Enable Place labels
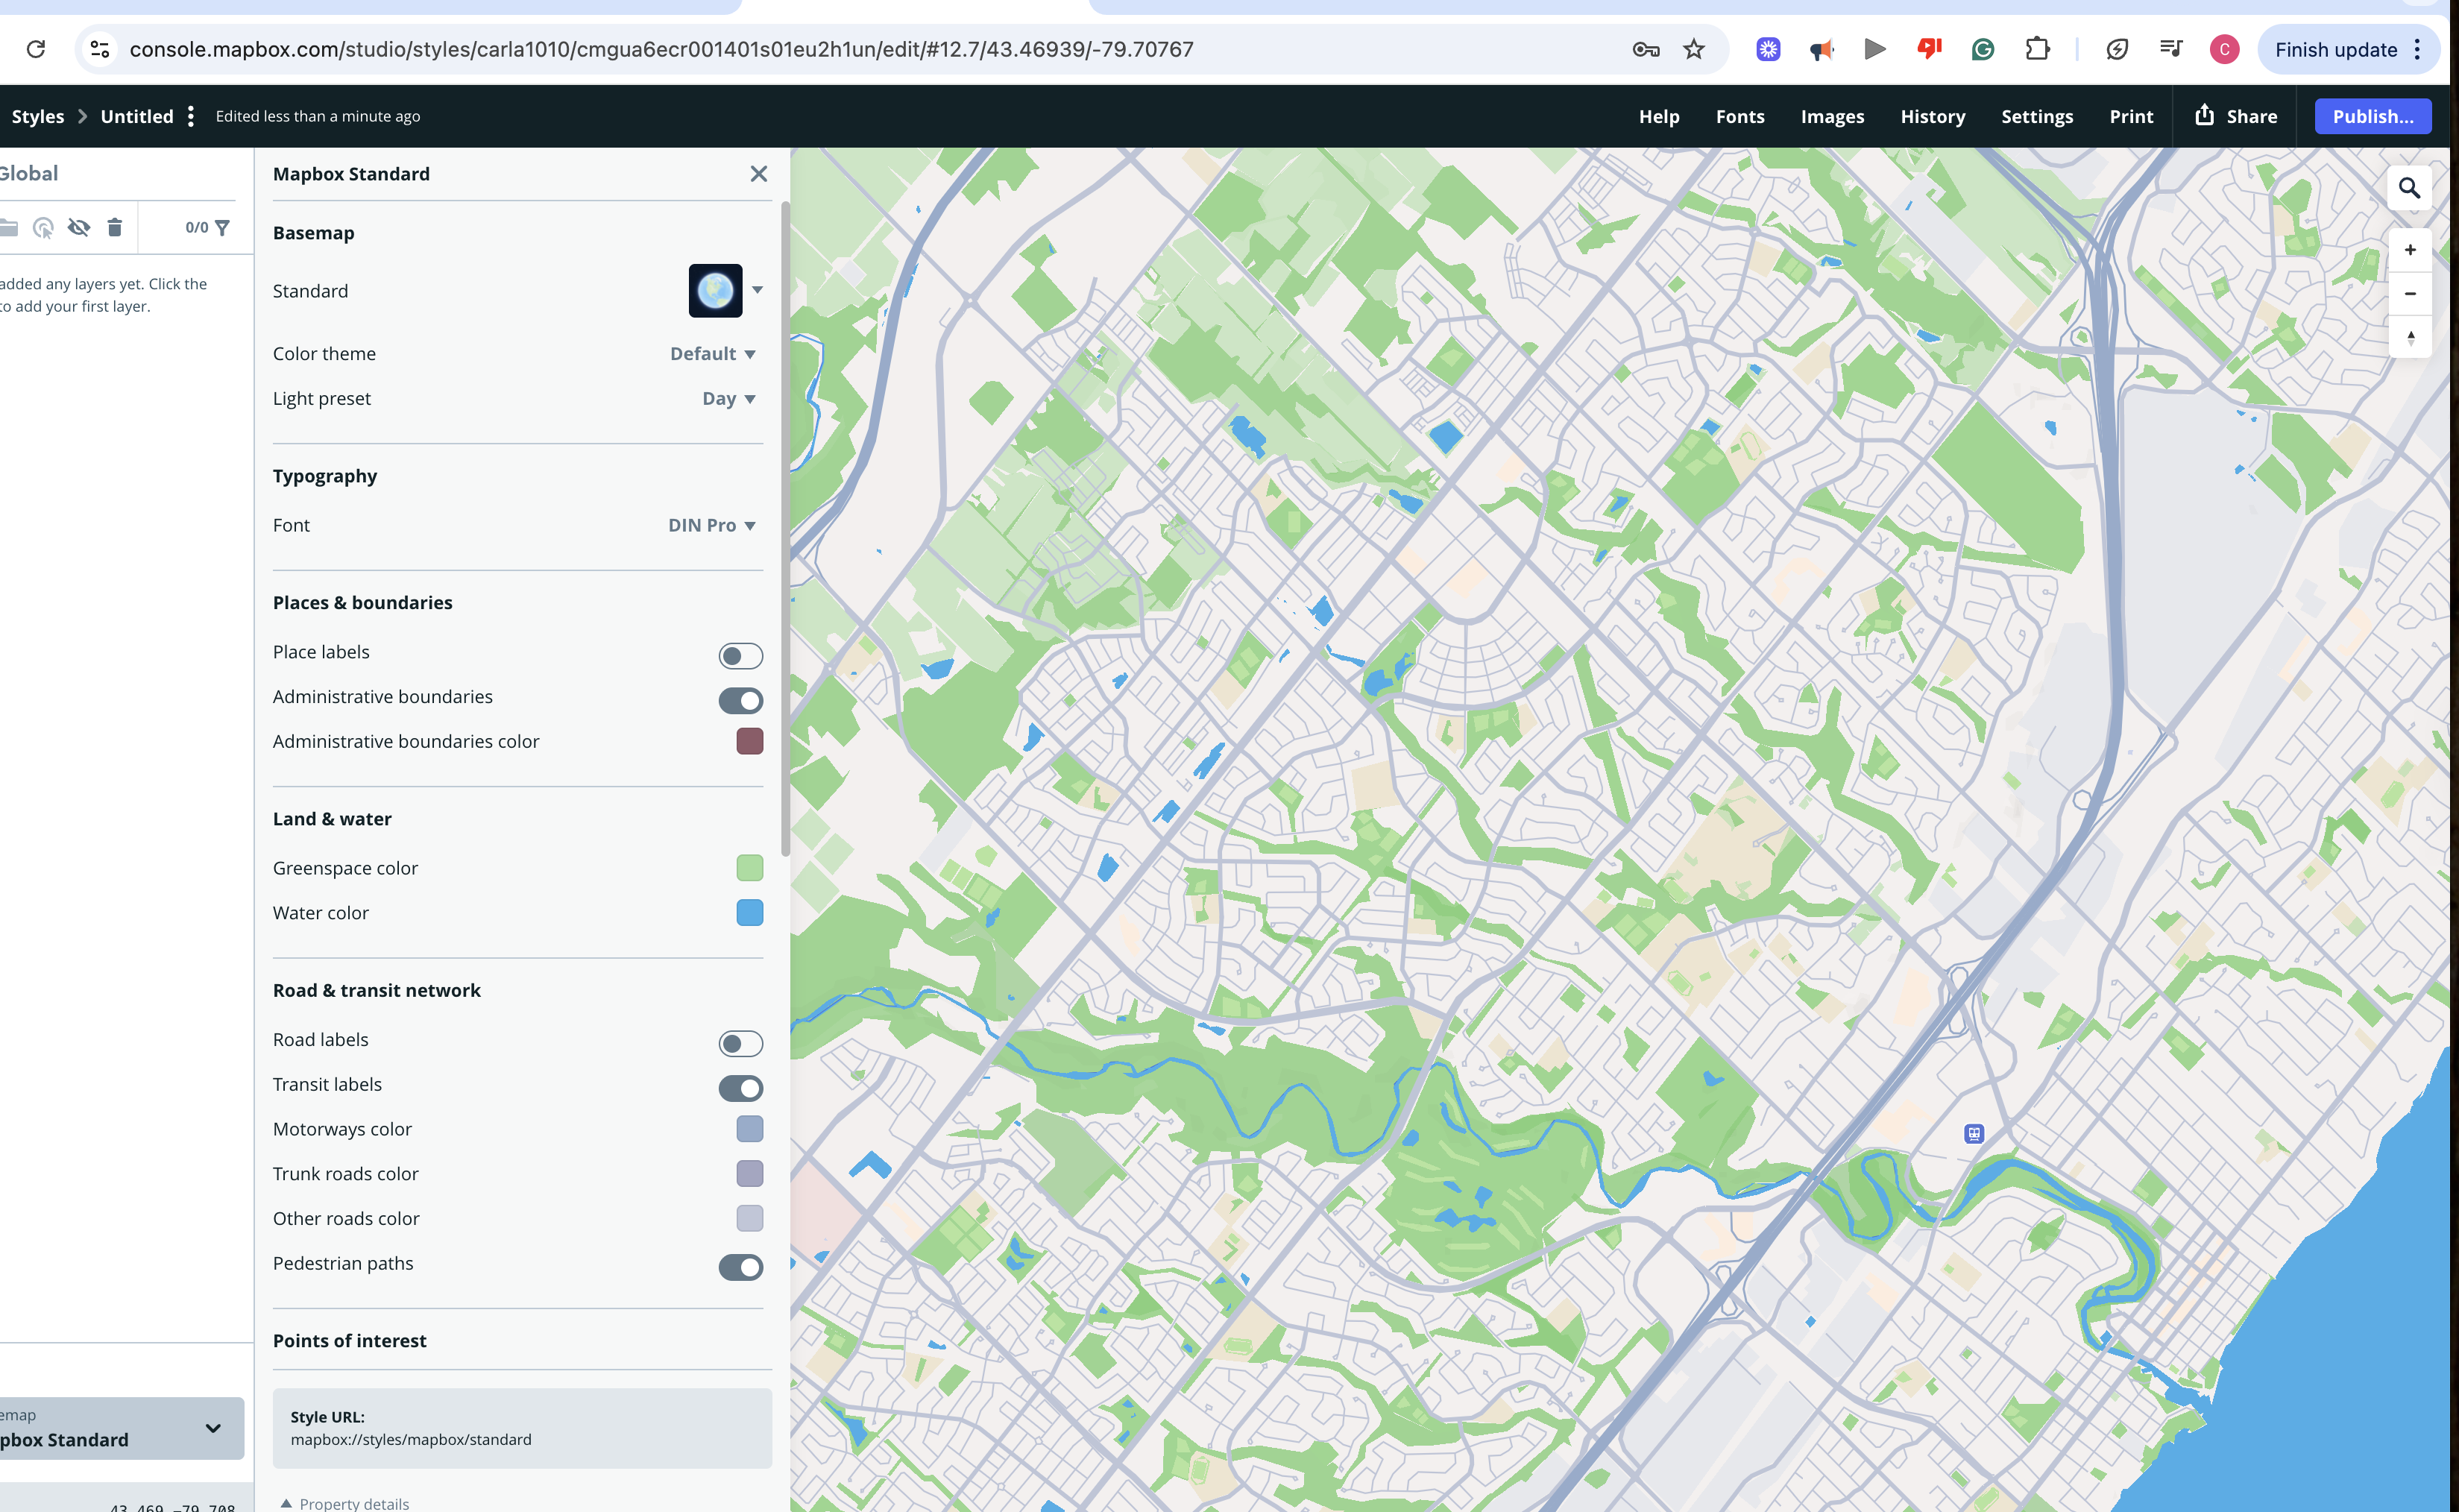The width and height of the screenshot is (2459, 1512). (740, 656)
